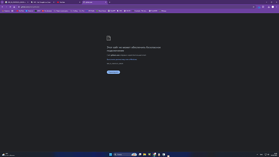Show hidden system tray icons chevron
This screenshot has height=157, width=279.
tap(257, 155)
